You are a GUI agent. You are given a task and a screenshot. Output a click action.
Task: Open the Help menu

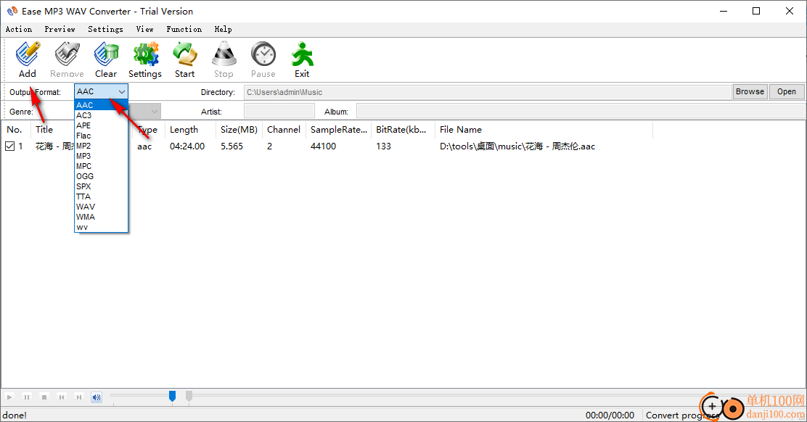223,29
